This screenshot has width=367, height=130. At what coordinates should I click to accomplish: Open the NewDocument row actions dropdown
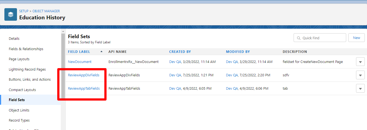click(360, 62)
